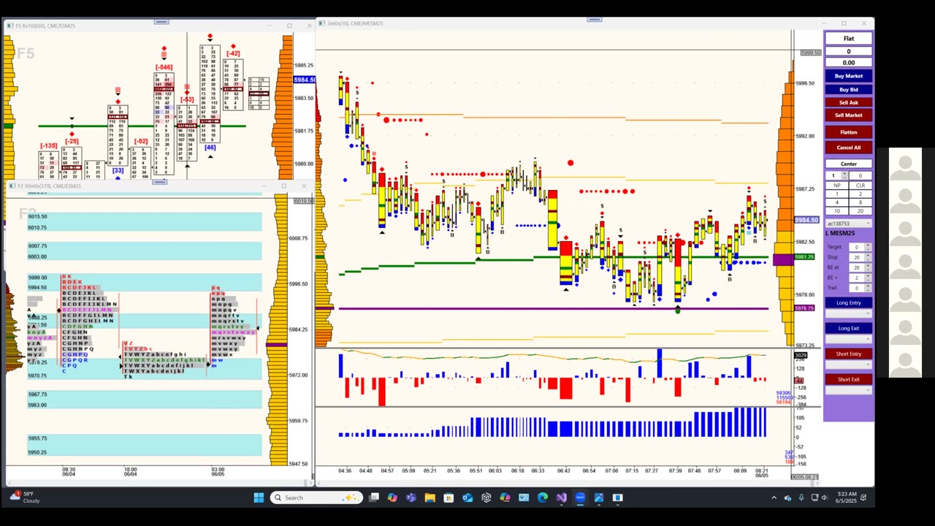Screen dimensions: 935x526
Task: Open the notification center bell
Action: (863, 498)
